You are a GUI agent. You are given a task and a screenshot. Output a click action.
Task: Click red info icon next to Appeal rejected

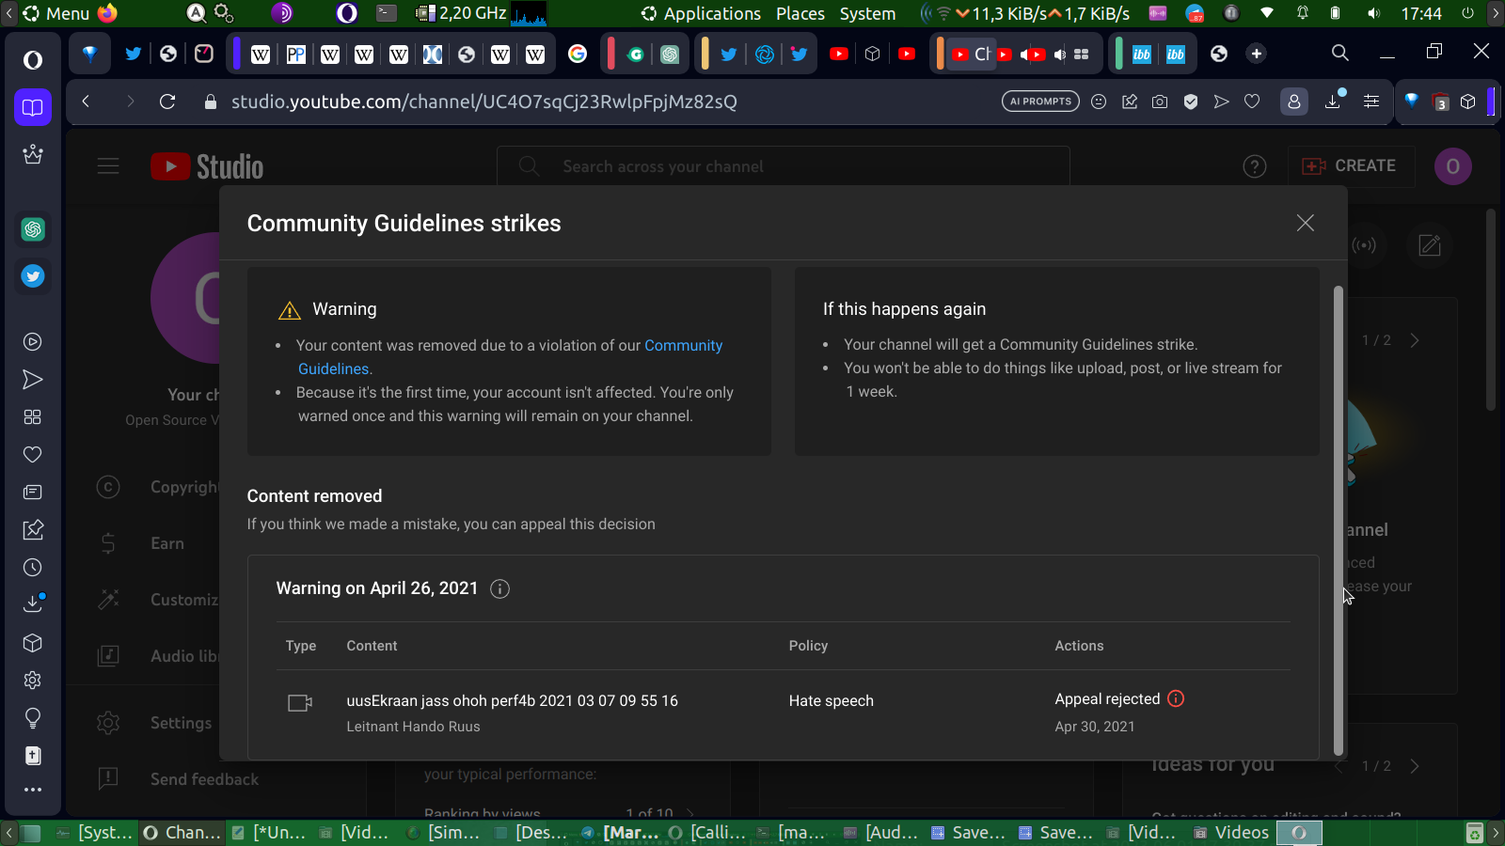(1176, 698)
